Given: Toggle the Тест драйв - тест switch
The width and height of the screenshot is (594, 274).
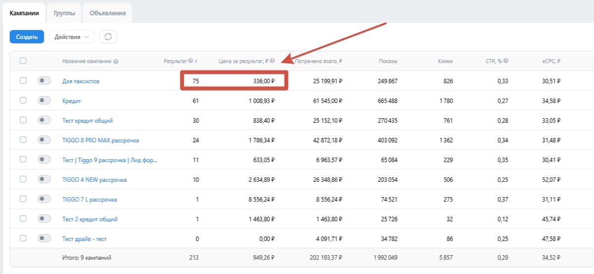Looking at the screenshot, I should 44,238.
